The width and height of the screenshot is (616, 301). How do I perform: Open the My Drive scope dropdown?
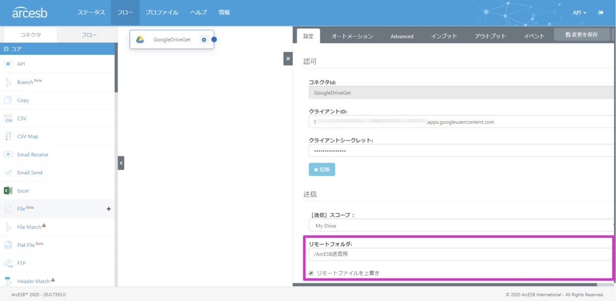coord(461,226)
